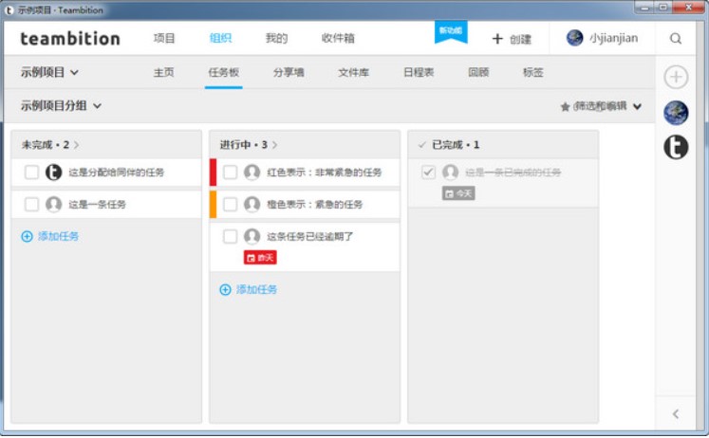Click the gray 今天 date tag
709x438 pixels.
point(458,193)
